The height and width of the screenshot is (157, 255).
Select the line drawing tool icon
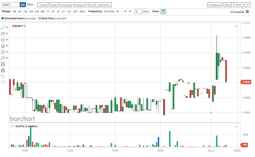[x=3, y=28]
